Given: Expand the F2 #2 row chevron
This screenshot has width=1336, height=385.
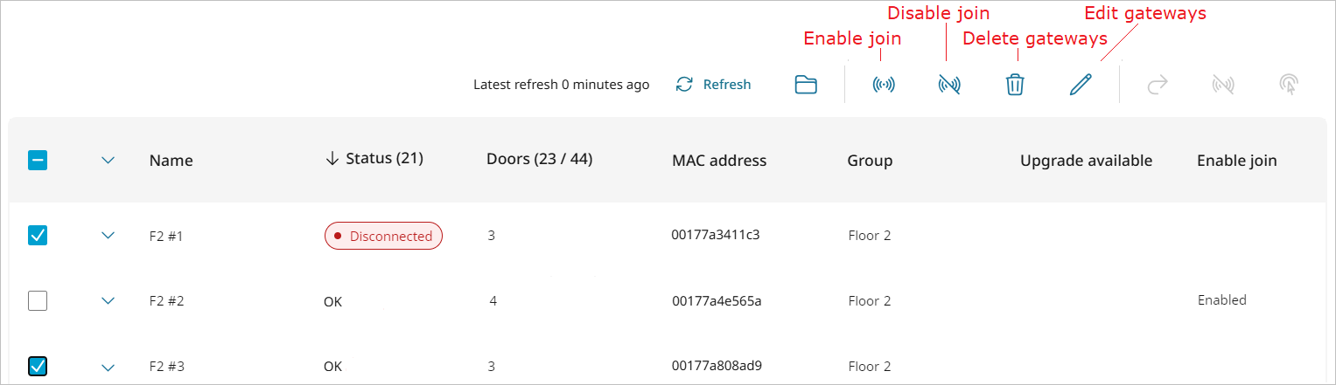Looking at the screenshot, I should (x=108, y=301).
